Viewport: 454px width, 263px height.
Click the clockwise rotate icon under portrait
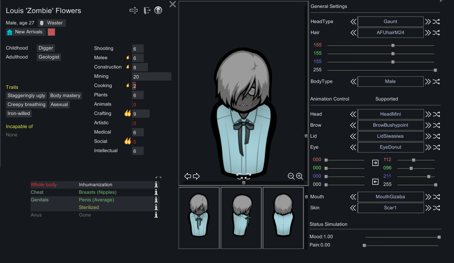click(247, 176)
